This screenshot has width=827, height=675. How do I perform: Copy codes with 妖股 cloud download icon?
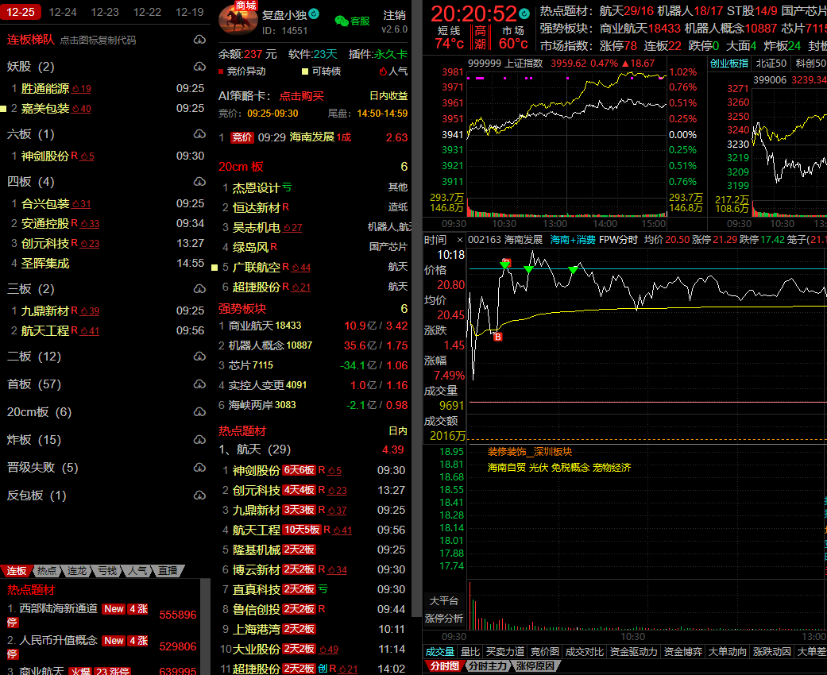pyautogui.click(x=199, y=67)
